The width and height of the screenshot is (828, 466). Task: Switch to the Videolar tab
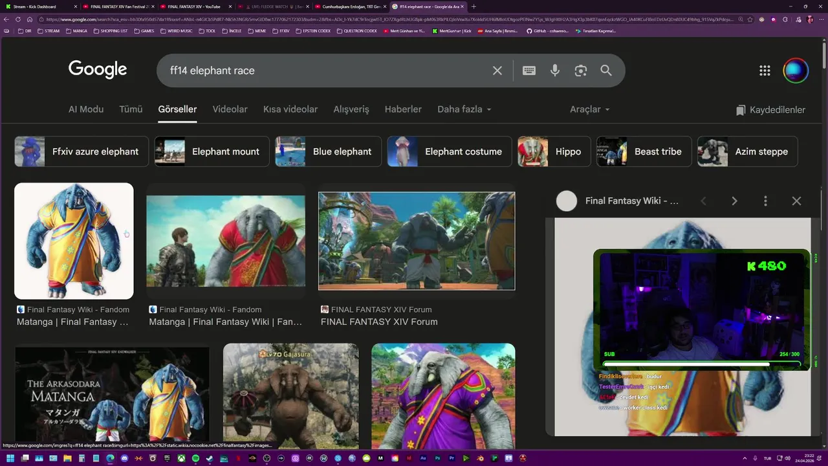[230, 109]
